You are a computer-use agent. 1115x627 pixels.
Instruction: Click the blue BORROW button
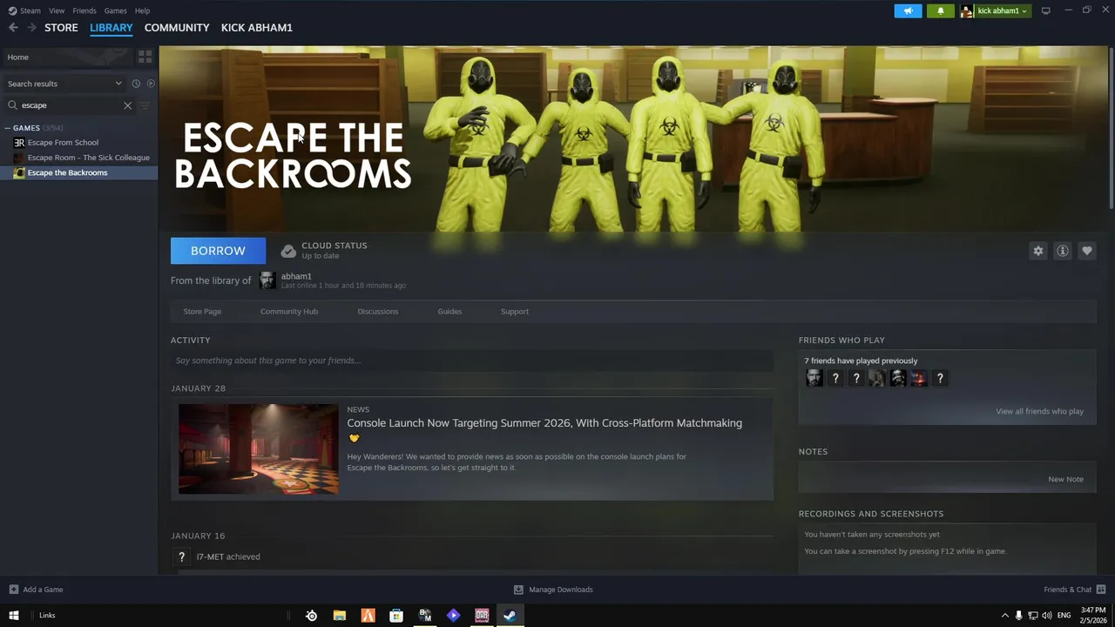[x=218, y=251]
